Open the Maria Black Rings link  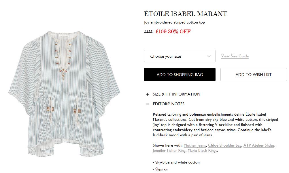click(x=202, y=151)
